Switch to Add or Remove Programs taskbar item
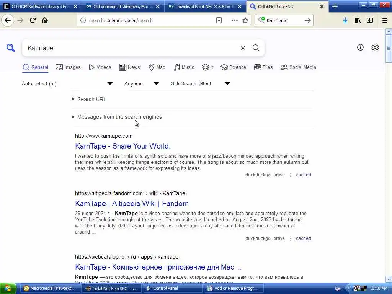Screen dimensions: 392x294 click(234, 288)
